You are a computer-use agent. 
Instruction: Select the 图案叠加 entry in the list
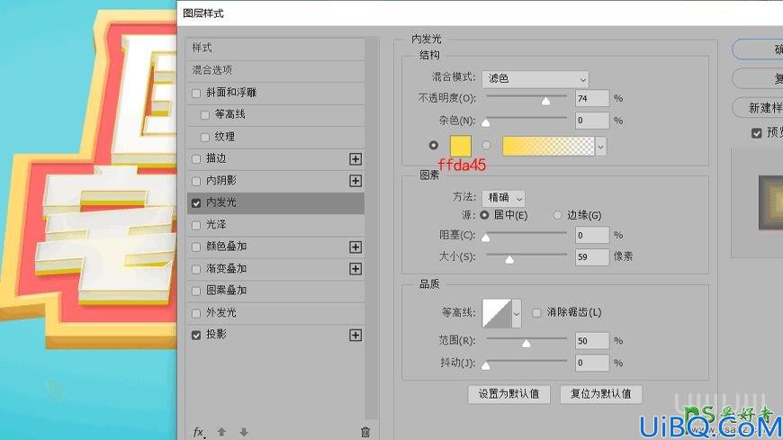click(275, 291)
